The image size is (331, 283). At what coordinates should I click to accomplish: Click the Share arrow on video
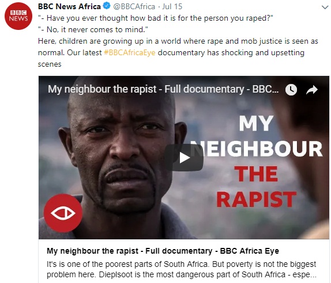click(312, 90)
